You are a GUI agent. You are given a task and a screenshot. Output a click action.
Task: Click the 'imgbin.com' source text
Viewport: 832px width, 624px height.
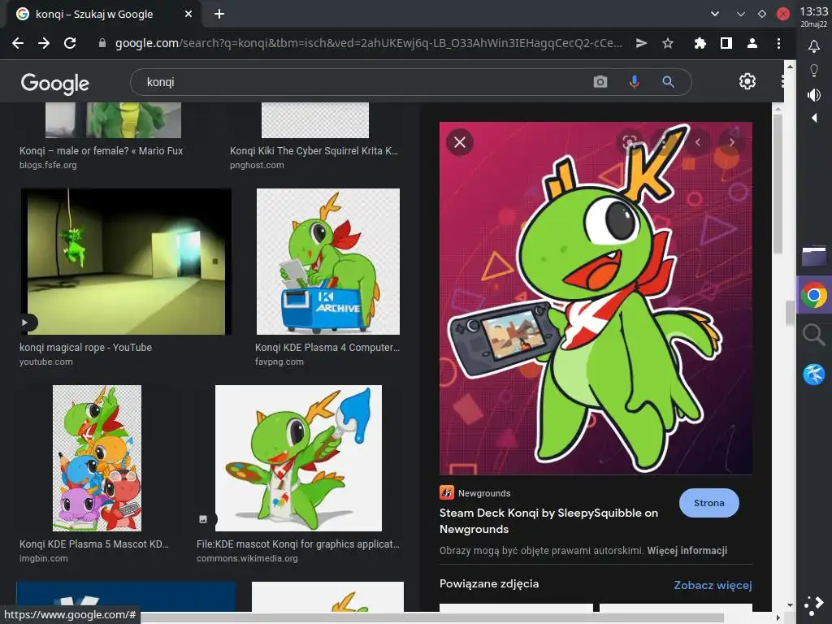click(x=44, y=558)
